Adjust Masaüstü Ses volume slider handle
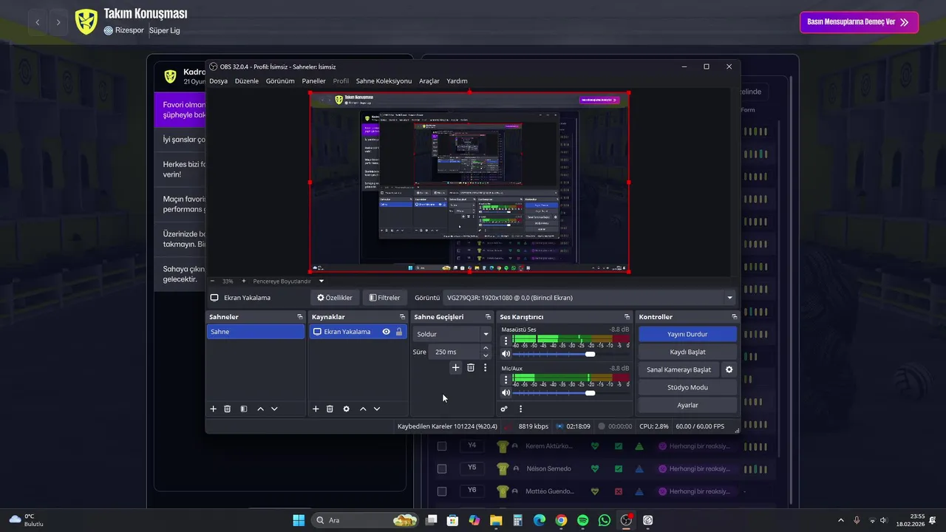 [590, 354]
